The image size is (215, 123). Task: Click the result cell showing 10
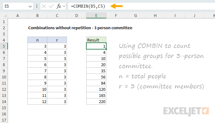point(96,59)
